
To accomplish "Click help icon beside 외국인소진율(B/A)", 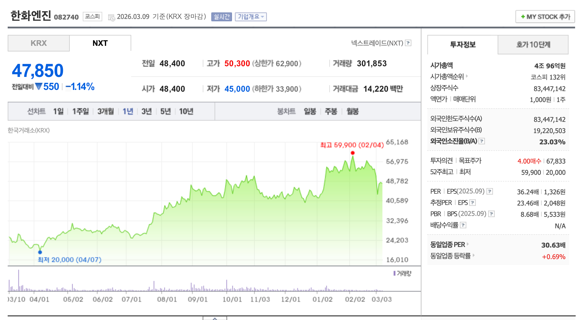I will 482,141.
